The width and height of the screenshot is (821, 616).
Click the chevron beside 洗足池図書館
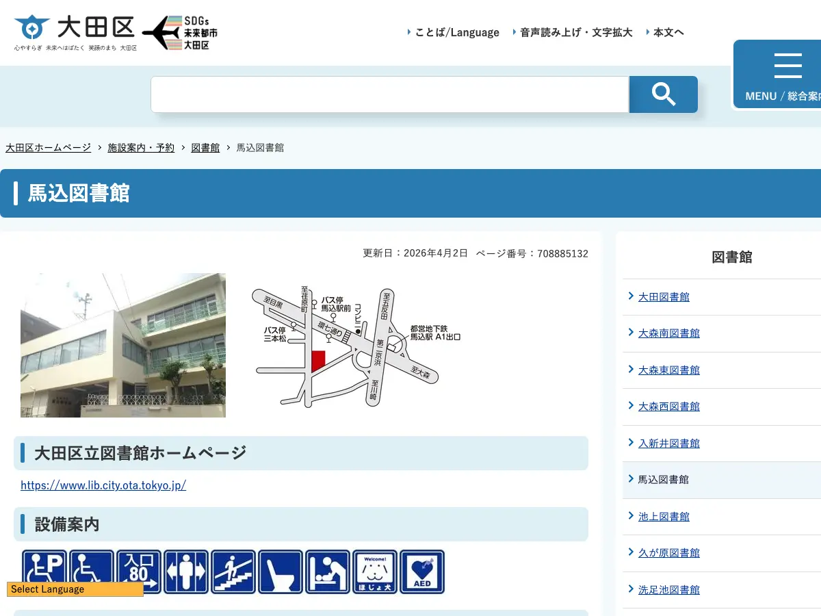click(631, 589)
